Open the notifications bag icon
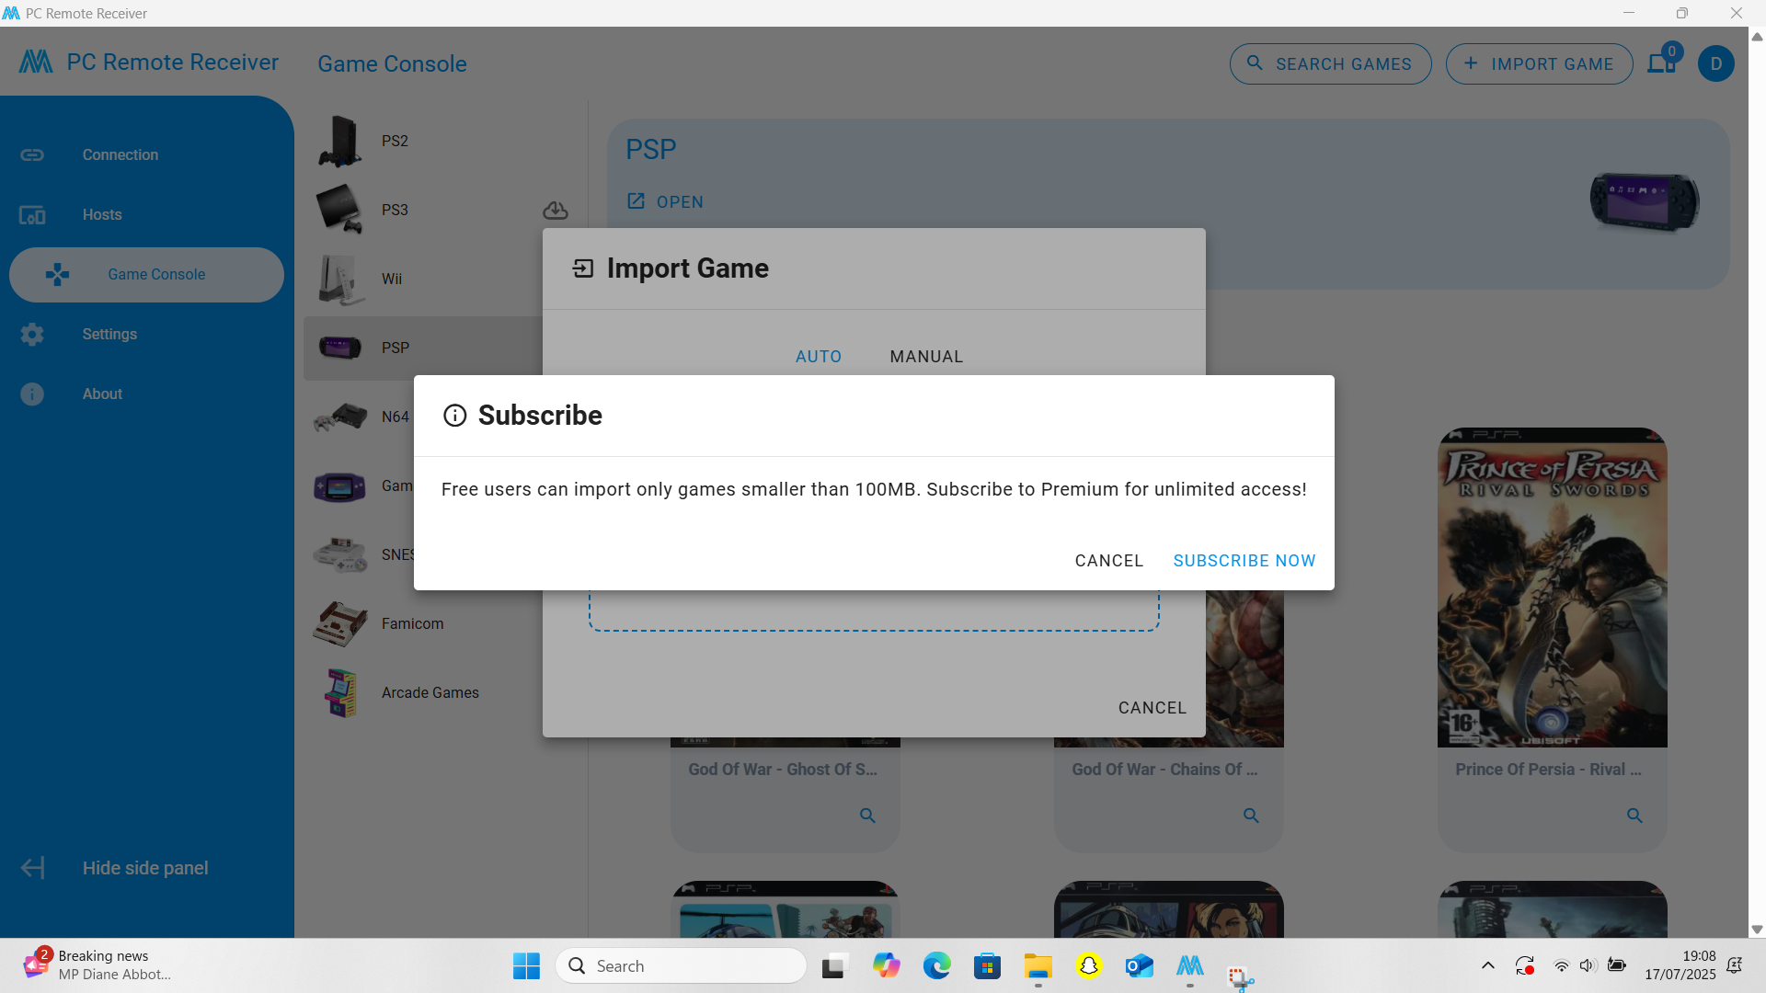1766x993 pixels. point(1660,63)
